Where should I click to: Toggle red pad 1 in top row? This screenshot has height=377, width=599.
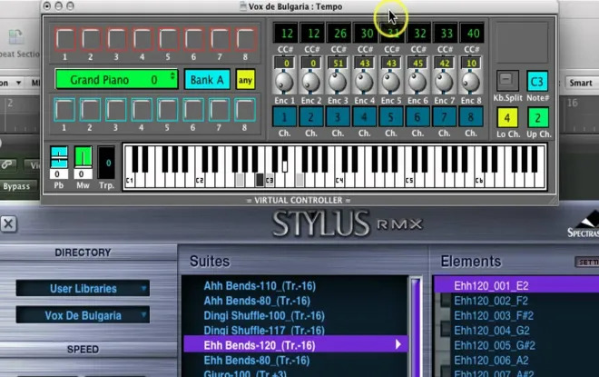(65, 39)
